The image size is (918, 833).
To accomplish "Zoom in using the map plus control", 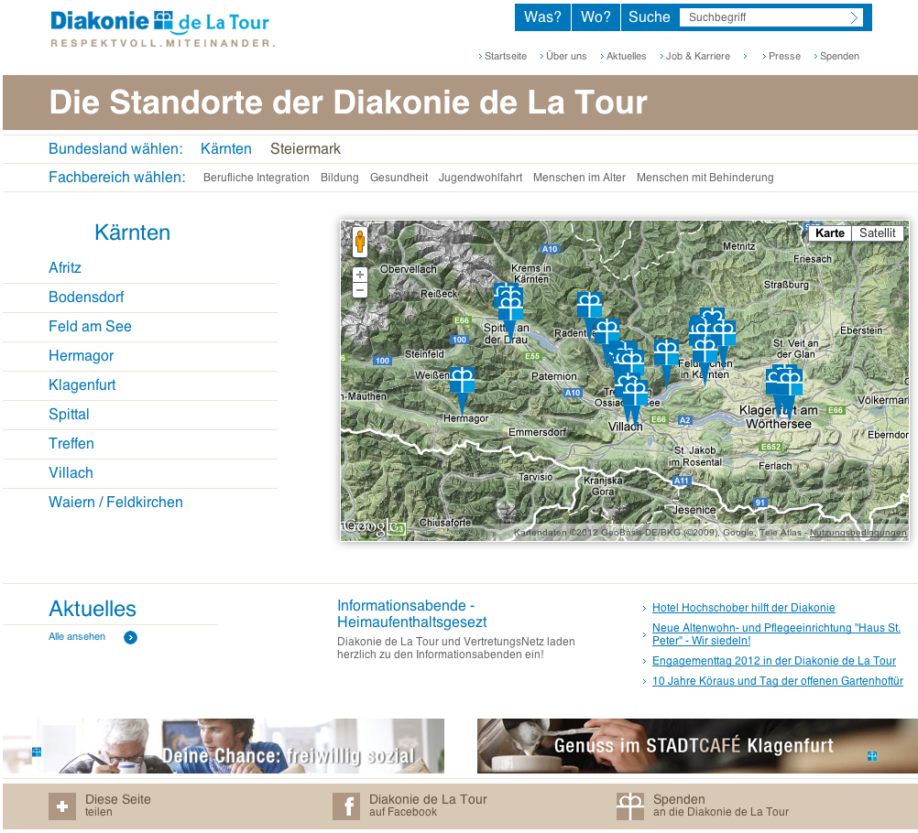I will click(360, 274).
